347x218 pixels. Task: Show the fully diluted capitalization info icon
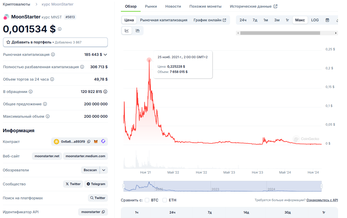coord(82,67)
